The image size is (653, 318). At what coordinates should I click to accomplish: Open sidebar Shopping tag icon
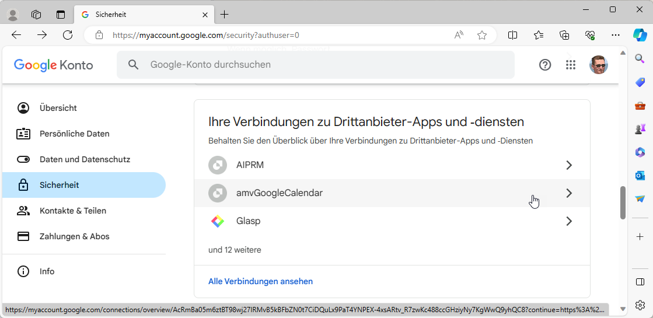pyautogui.click(x=640, y=82)
